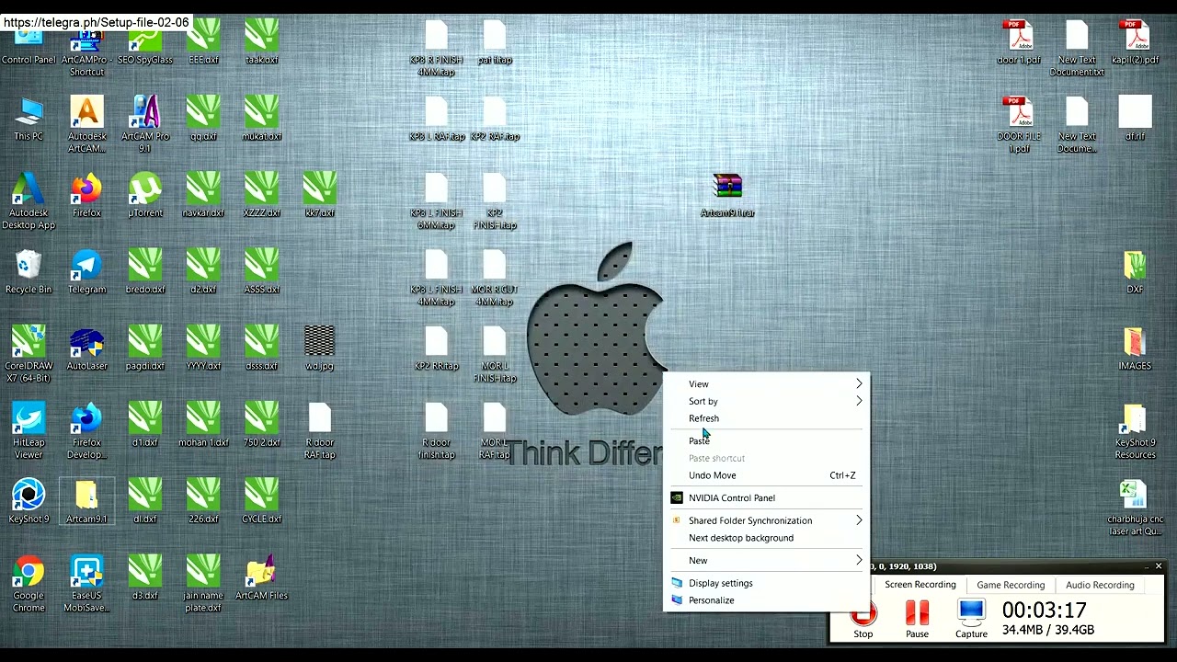This screenshot has width=1177, height=662.
Task: Open Personalize from context menu
Action: 767,600
